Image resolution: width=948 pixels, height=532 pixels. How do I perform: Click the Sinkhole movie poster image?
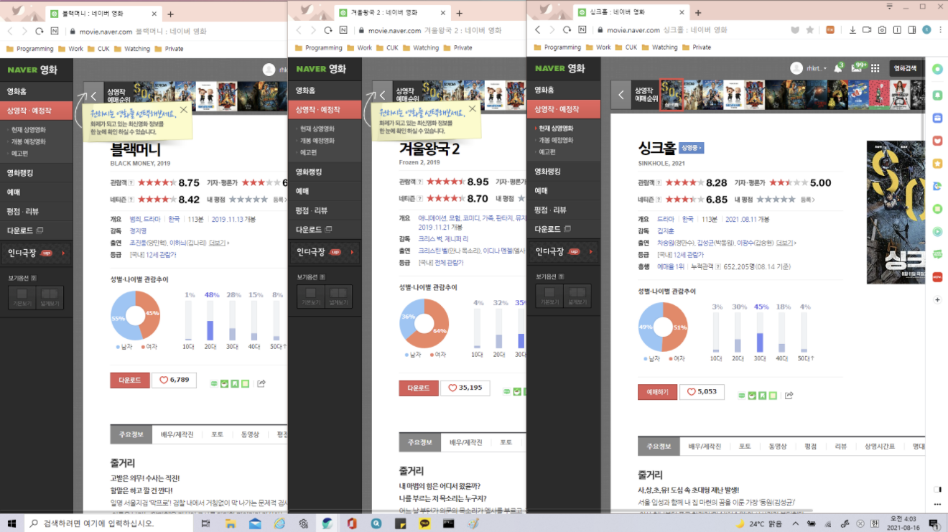tap(896, 213)
